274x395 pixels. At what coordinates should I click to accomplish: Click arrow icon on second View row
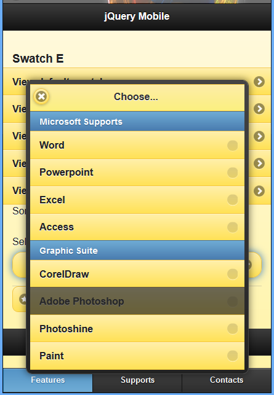pos(259,109)
